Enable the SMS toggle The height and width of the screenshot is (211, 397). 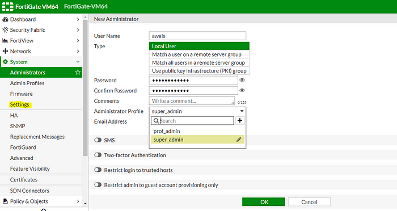98,140
